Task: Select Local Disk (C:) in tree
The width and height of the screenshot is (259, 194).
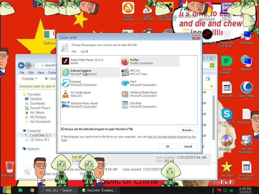Action: (x=40, y=135)
